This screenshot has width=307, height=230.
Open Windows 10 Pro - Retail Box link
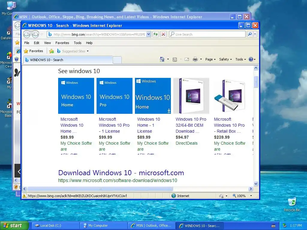[229, 125]
